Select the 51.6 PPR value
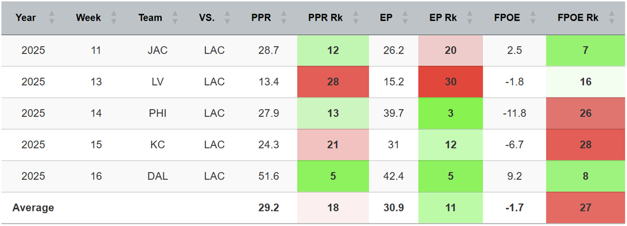Viewport: 627px width, 226px height. point(268,176)
